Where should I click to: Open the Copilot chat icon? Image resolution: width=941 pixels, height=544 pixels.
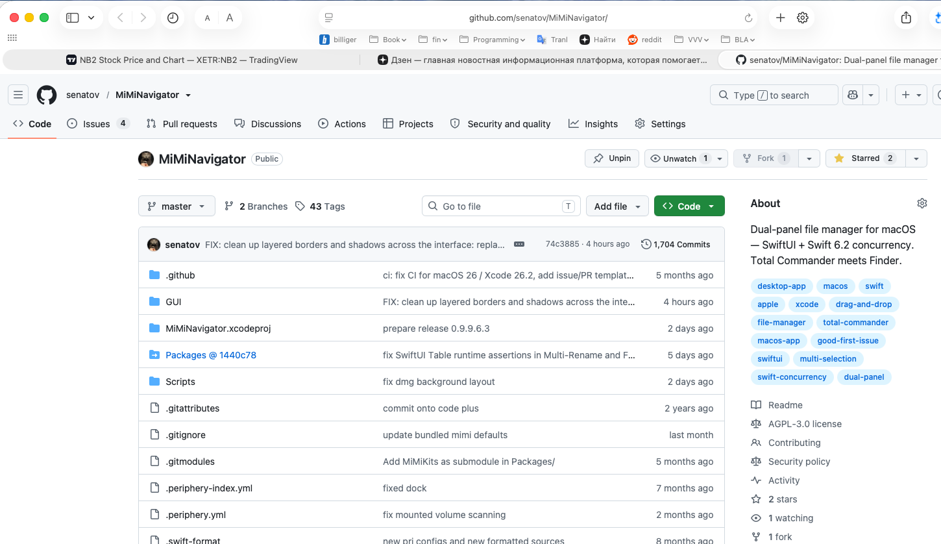[852, 95]
